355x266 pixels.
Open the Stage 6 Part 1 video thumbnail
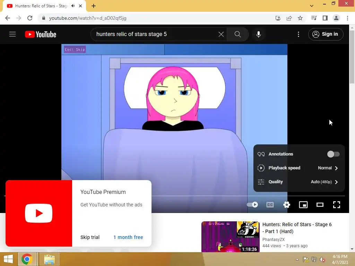click(230, 237)
